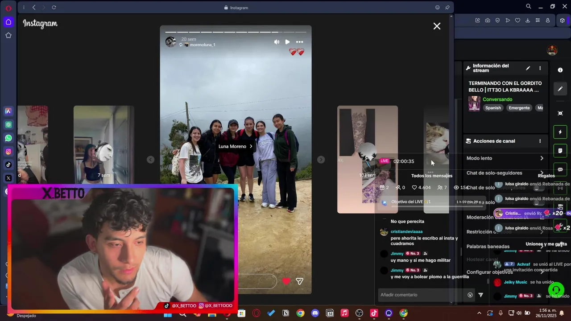Open the Luna Moreno mention tag
Viewport: 571px width, 321px height.
(235, 146)
